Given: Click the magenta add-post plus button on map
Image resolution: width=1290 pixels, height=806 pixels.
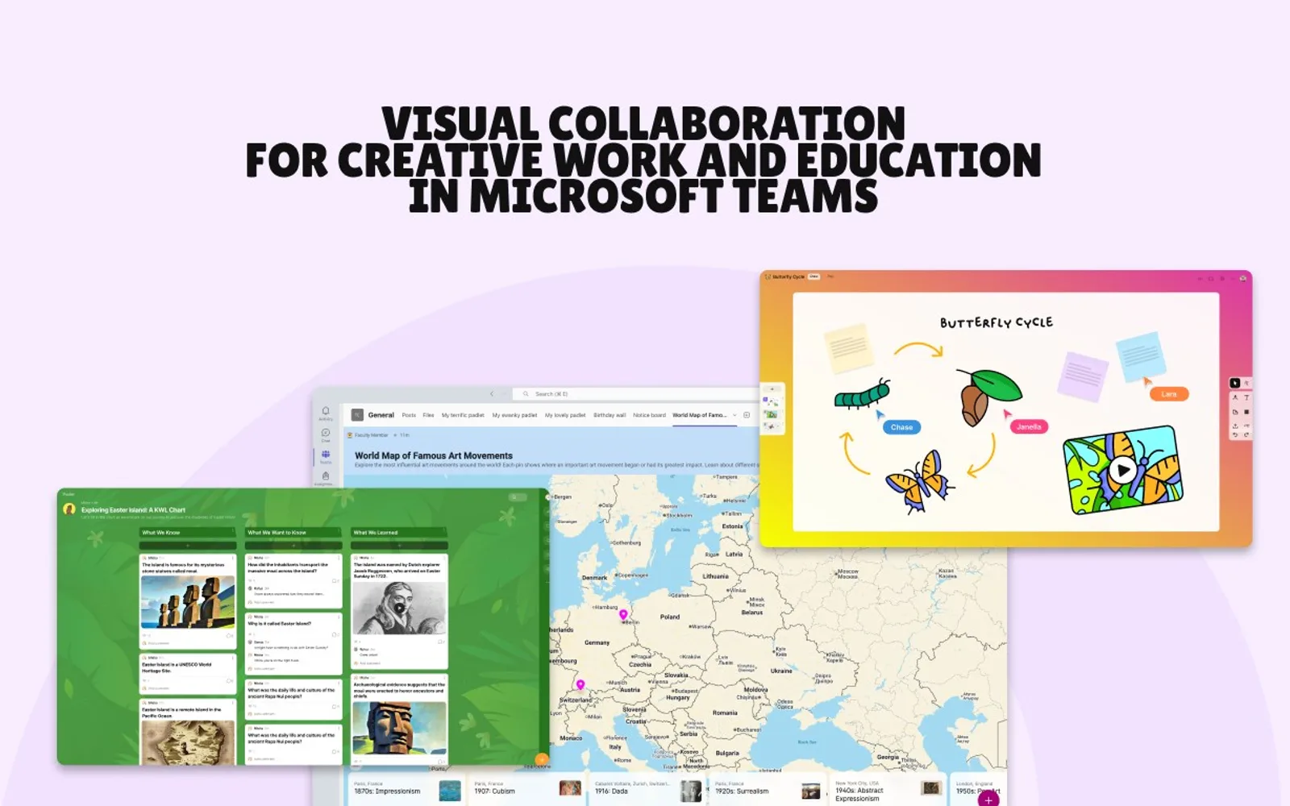Looking at the screenshot, I should 988,800.
